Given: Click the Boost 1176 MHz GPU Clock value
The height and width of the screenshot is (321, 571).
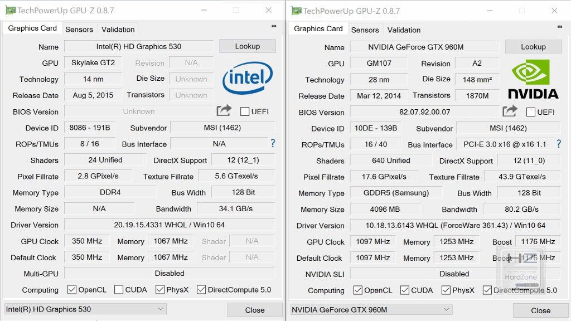Looking at the screenshot, I should pos(538,242).
